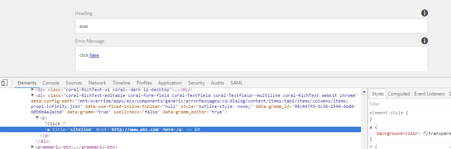Switch to the Application tab
The image size is (451, 149).
pos(170,83)
